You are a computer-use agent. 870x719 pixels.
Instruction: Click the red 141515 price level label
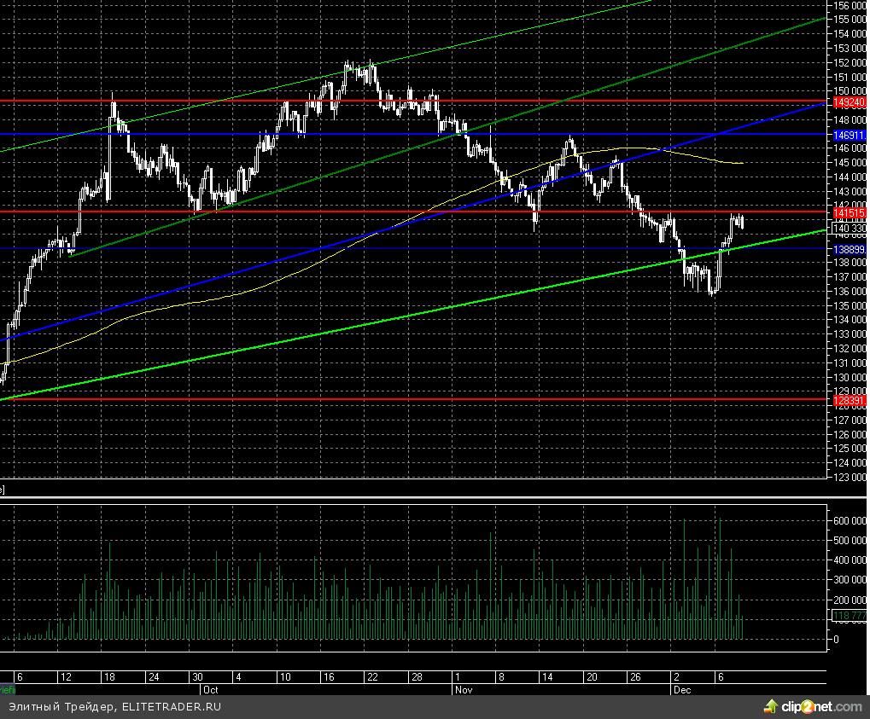pyautogui.click(x=849, y=212)
